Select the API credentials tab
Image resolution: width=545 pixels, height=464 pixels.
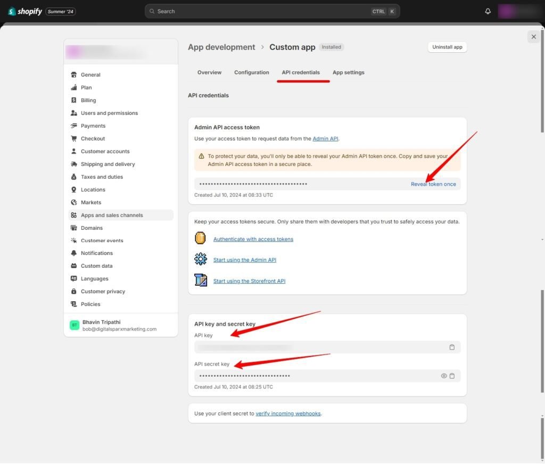coord(301,72)
